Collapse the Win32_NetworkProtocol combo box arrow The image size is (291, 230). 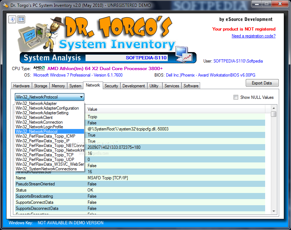tap(81, 97)
